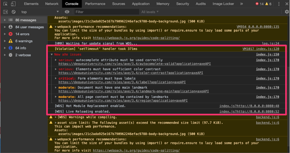Expand the 64 info group
290x153 pixels.
(x=5, y=48)
